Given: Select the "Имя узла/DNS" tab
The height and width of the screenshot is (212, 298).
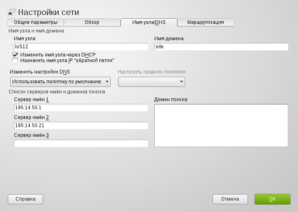Looking at the screenshot, I should pyautogui.click(x=149, y=22).
